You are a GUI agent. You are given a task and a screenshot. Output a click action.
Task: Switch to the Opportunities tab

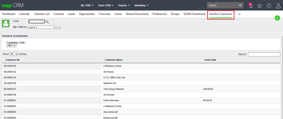(x=87, y=14)
